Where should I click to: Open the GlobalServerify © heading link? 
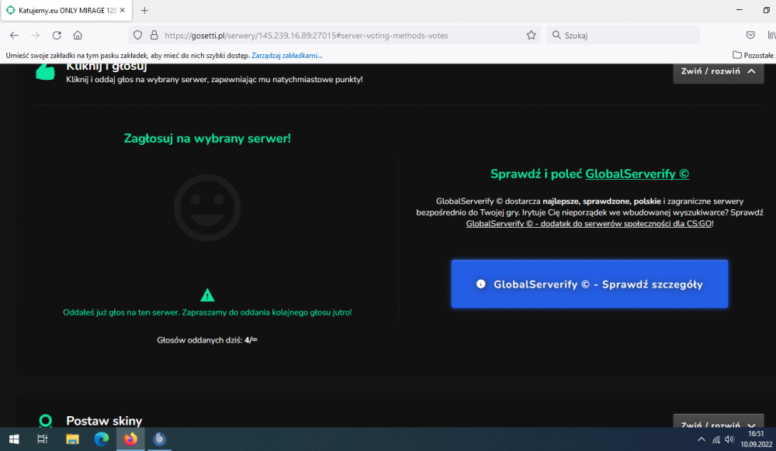coord(637,174)
